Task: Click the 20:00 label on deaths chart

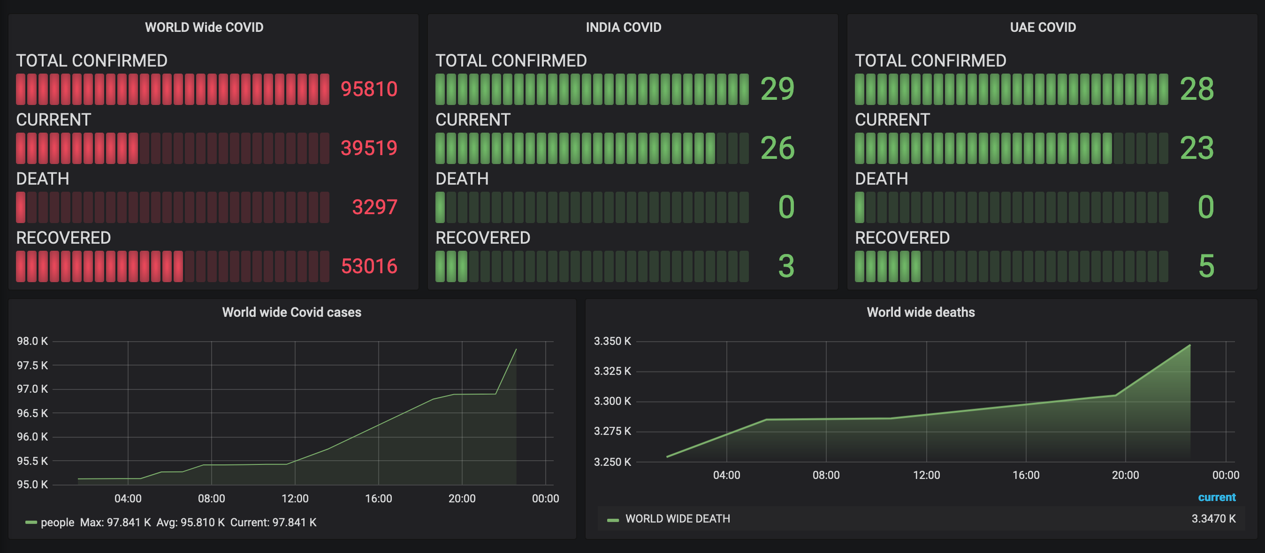Action: 1125,475
